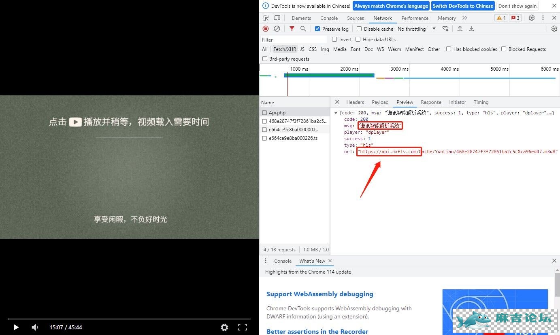Mute the video volume icon
560x335 pixels.
coord(35,327)
